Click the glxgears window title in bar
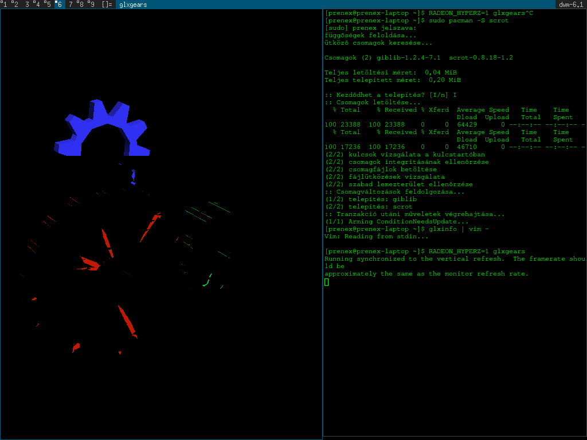This screenshot has width=587, height=440. 133,5
